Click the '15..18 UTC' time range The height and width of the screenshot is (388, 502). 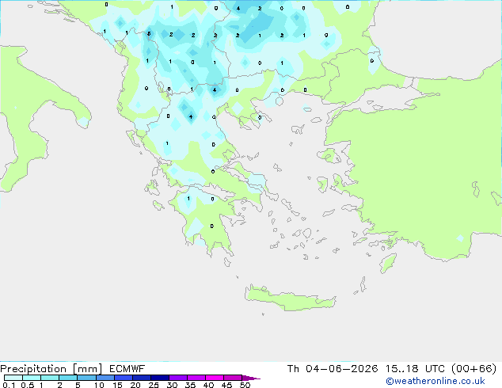pos(415,369)
